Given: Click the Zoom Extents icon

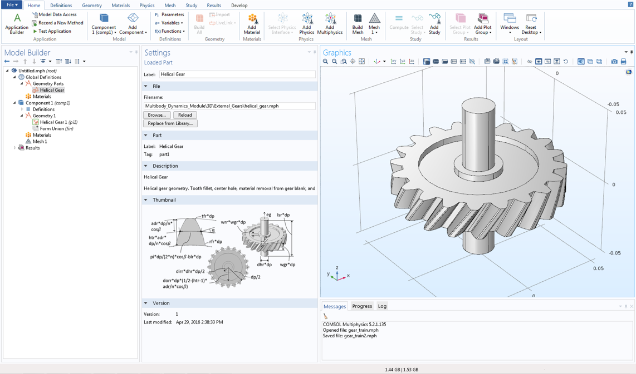Looking at the screenshot, I should 362,62.
